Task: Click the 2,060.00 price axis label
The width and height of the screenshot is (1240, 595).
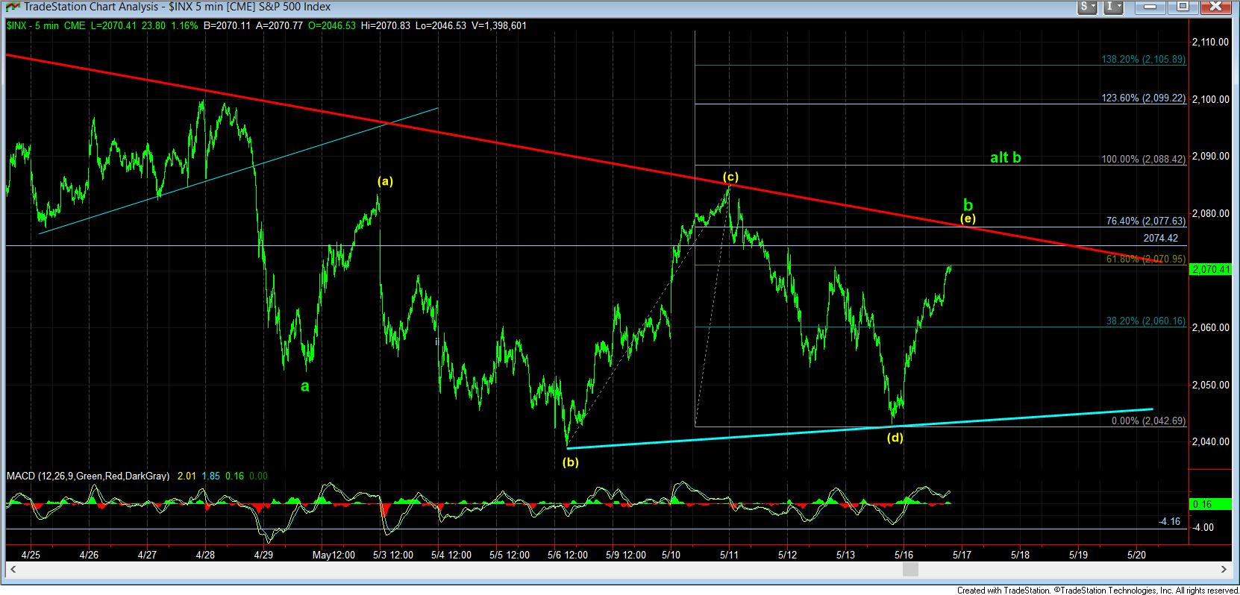Action: [x=1210, y=327]
